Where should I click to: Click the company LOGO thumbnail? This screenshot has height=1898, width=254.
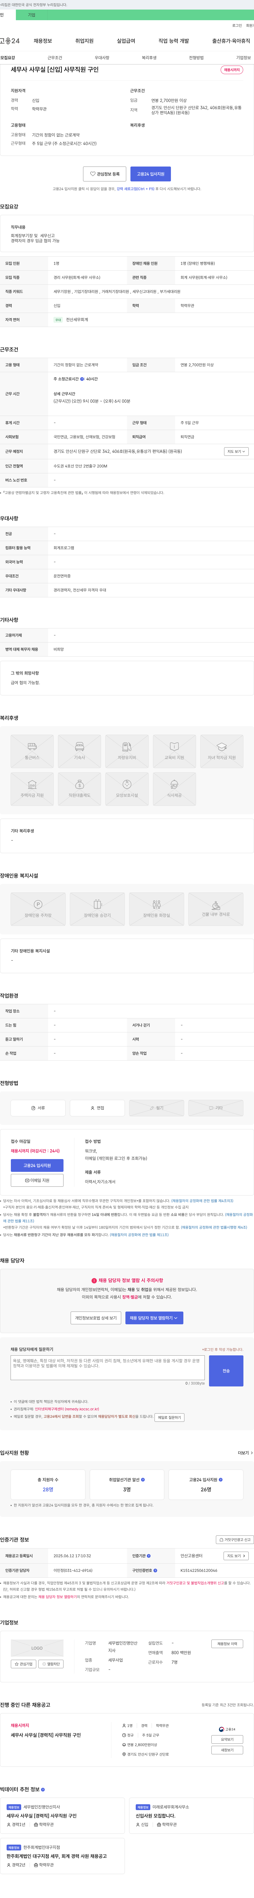38,1648
